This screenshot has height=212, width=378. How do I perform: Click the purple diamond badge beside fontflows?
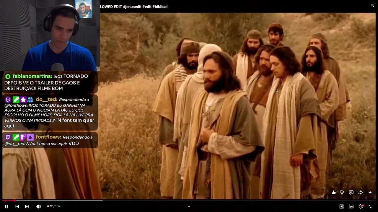[30, 137]
